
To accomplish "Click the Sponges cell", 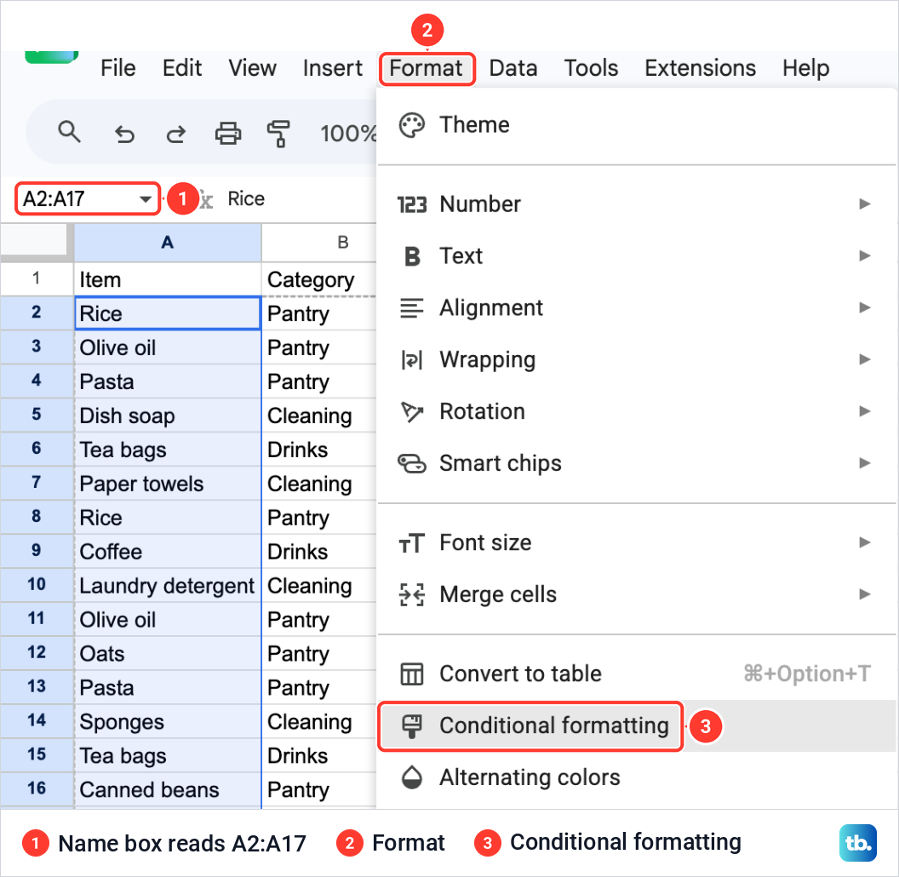I will click(x=168, y=721).
